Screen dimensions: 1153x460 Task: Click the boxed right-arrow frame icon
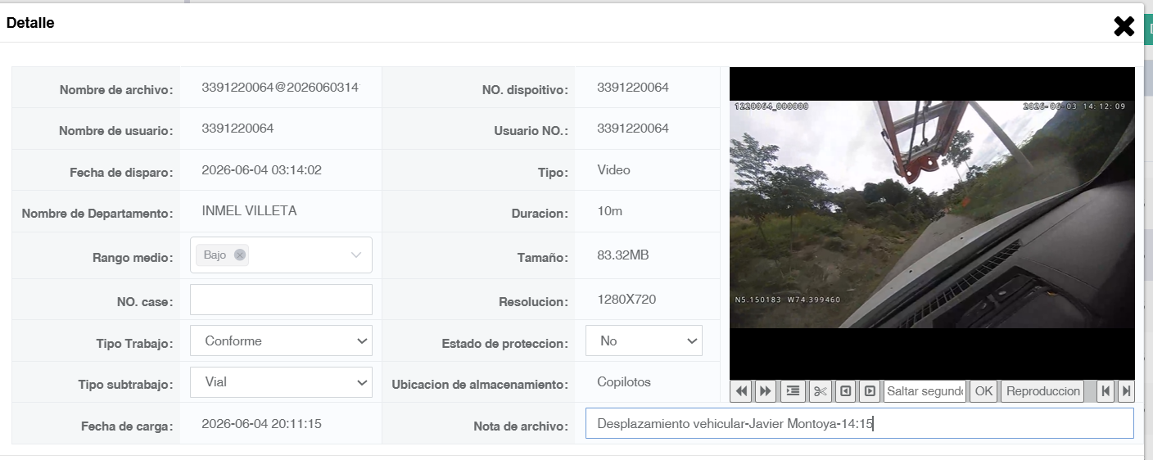870,391
